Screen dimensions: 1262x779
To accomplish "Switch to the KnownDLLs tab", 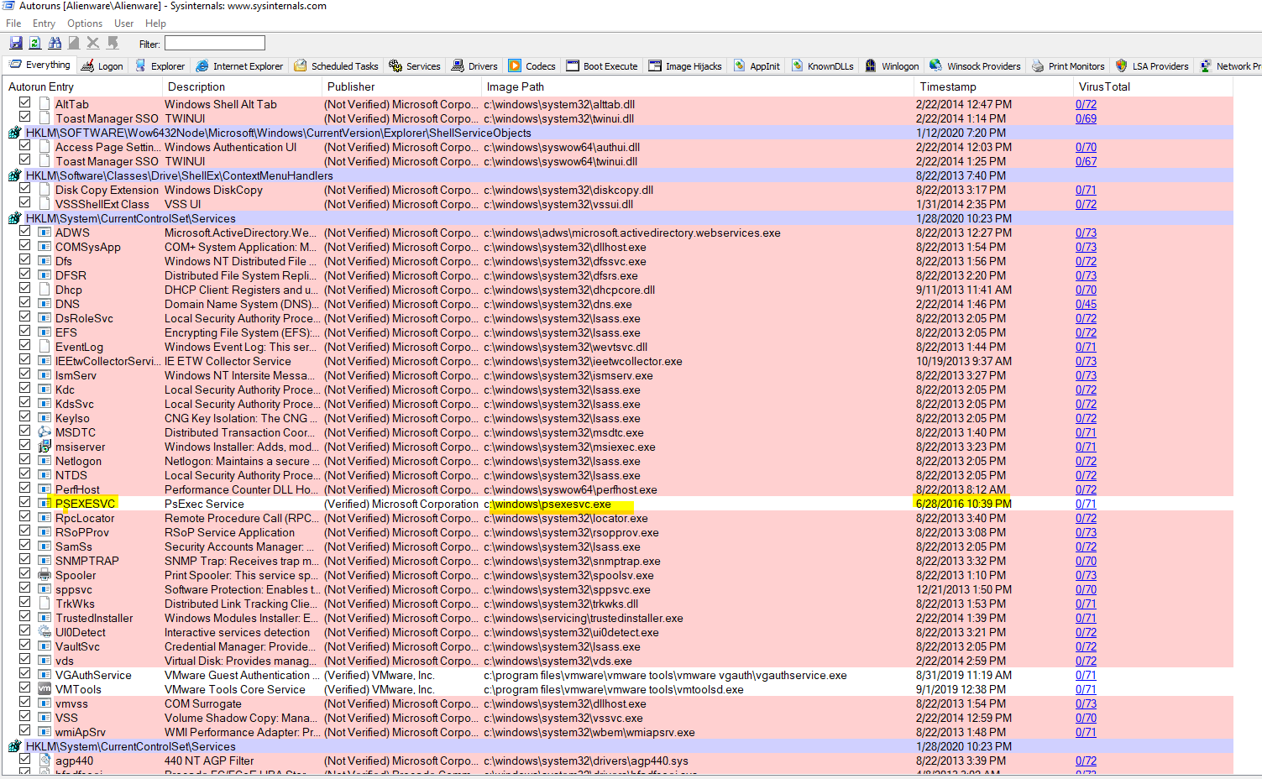I will coord(822,65).
